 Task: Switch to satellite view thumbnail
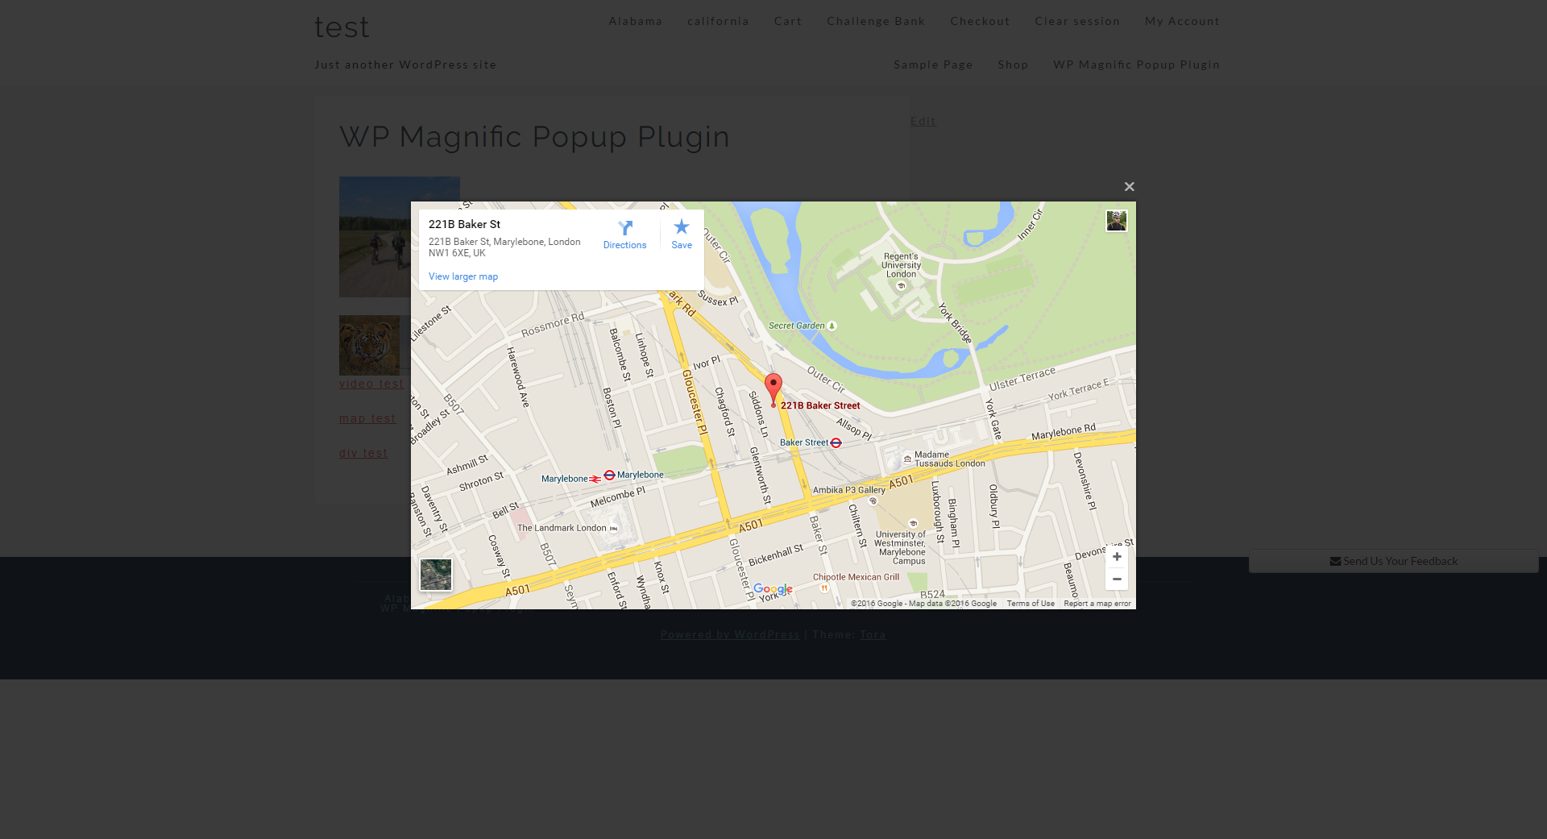click(x=436, y=575)
